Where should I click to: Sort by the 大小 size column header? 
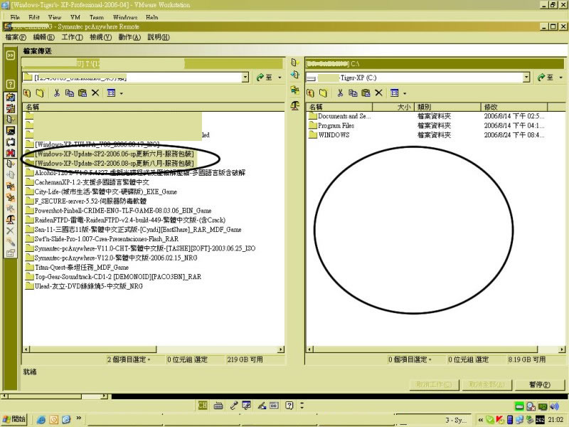pyautogui.click(x=393, y=107)
